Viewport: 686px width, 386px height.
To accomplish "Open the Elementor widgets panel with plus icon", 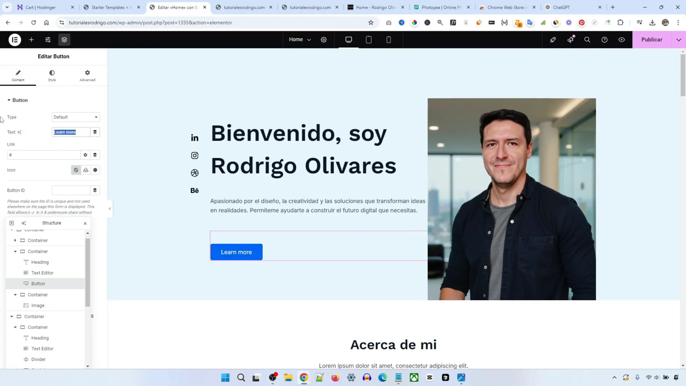I will 30,39.
